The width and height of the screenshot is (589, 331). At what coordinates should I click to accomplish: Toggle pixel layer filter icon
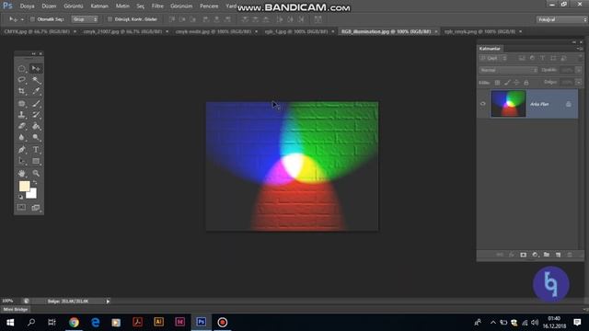point(522,58)
